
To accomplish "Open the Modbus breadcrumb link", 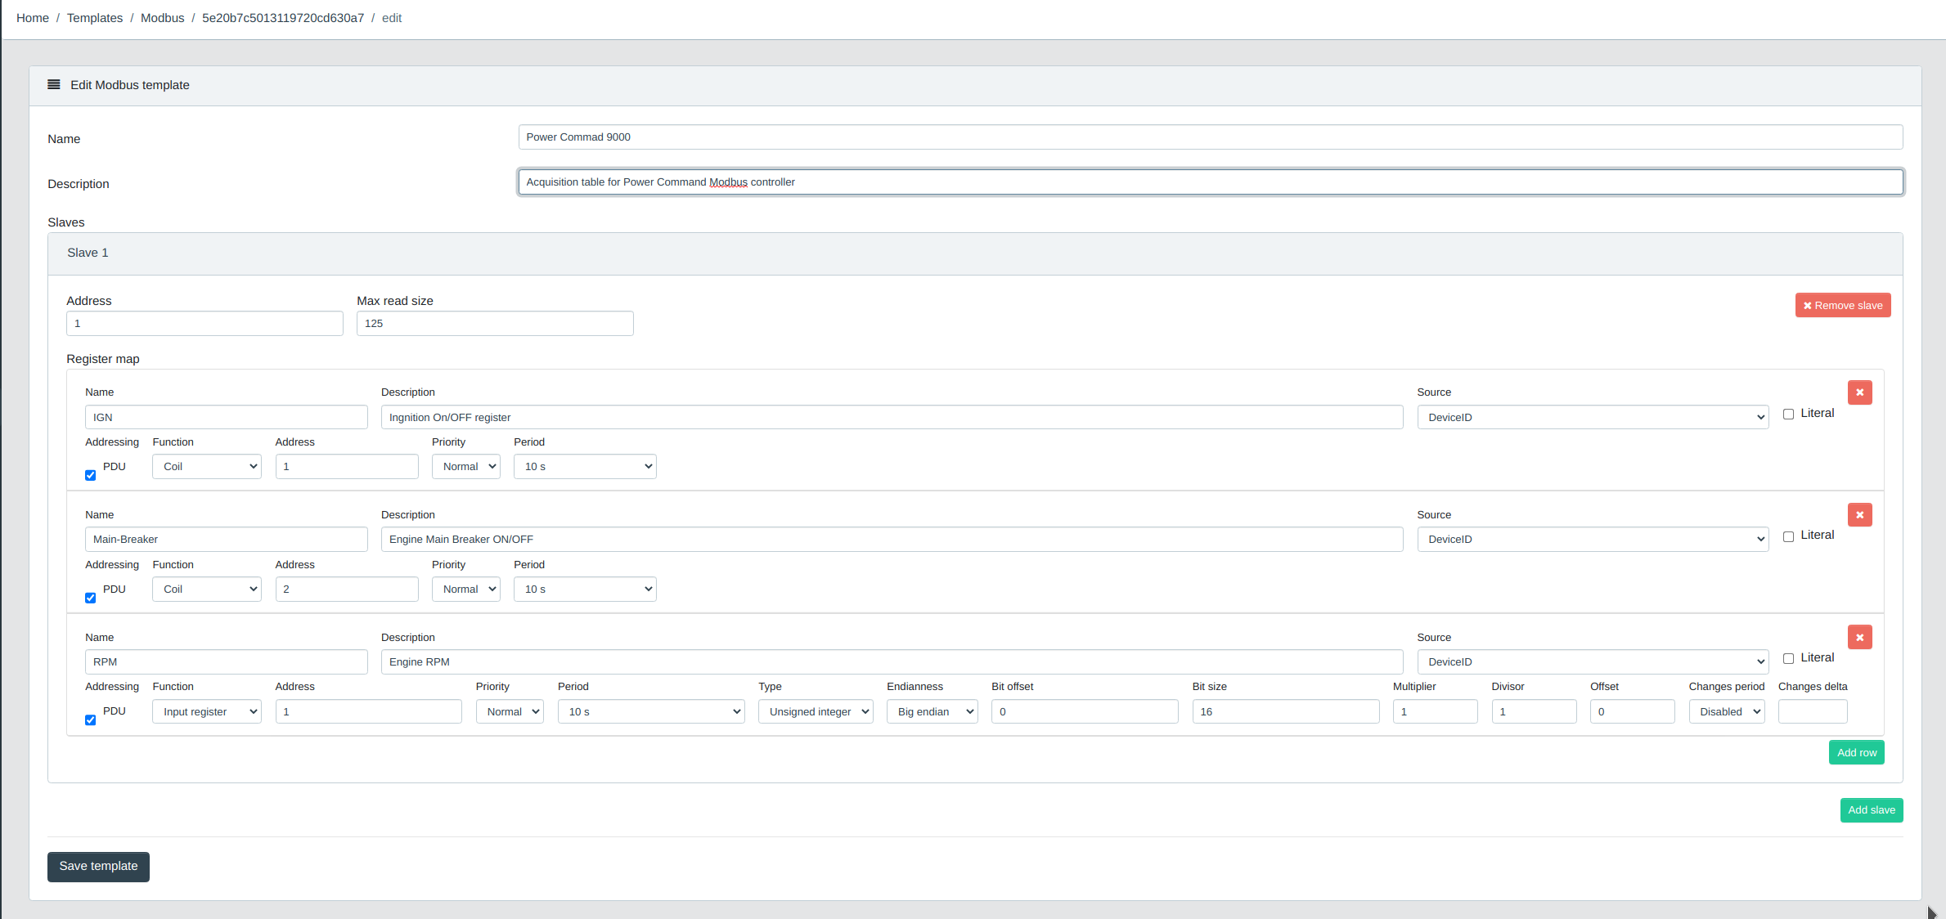I will (x=162, y=18).
